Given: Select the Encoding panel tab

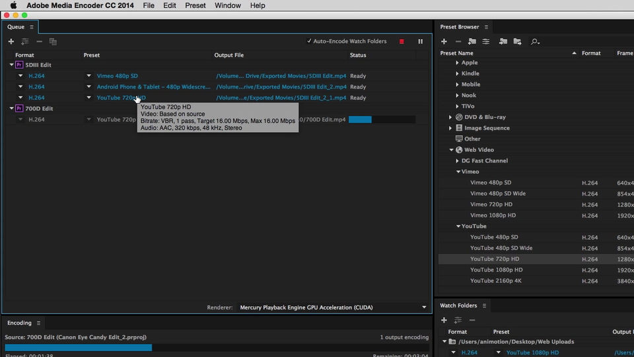Looking at the screenshot, I should (x=19, y=323).
